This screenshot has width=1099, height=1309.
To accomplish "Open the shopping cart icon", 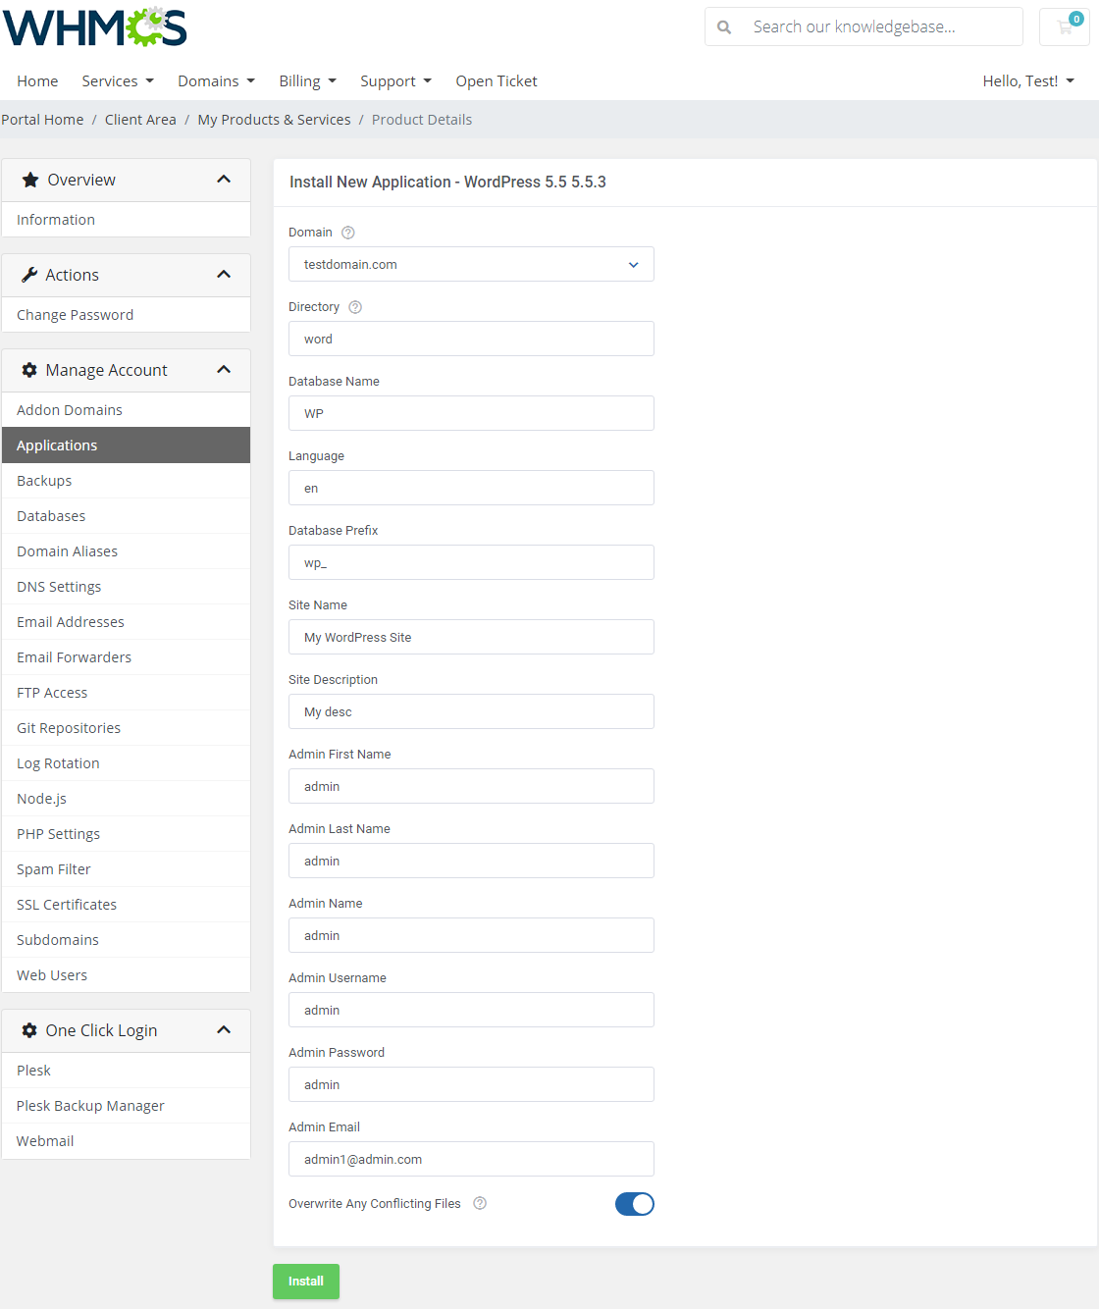I will point(1065,26).
